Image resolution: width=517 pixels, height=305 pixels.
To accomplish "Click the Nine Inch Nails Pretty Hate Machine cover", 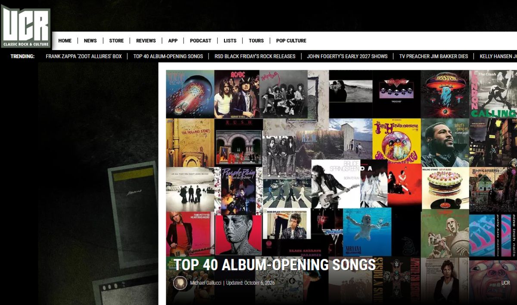I will click(493, 236).
